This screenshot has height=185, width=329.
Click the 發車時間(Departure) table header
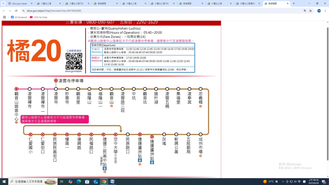pyautogui.click(x=103, y=45)
